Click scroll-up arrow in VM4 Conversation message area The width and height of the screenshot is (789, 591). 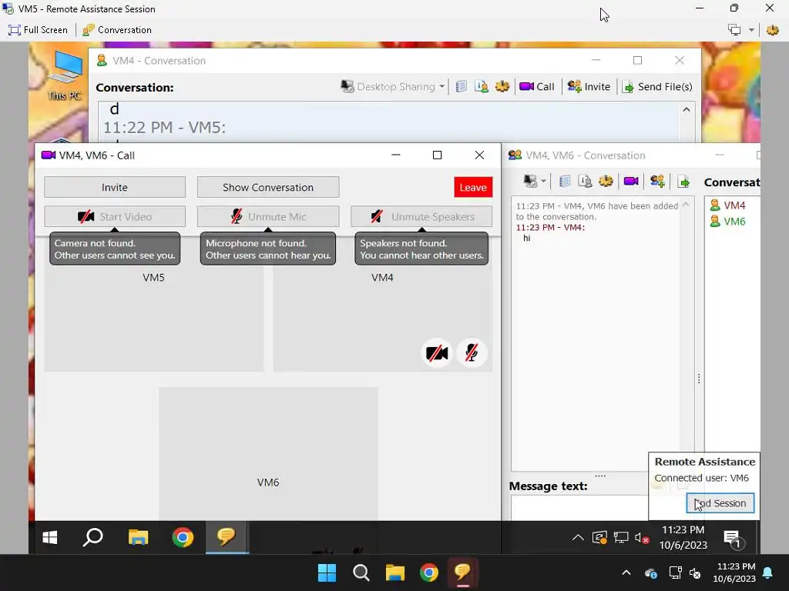(687, 109)
